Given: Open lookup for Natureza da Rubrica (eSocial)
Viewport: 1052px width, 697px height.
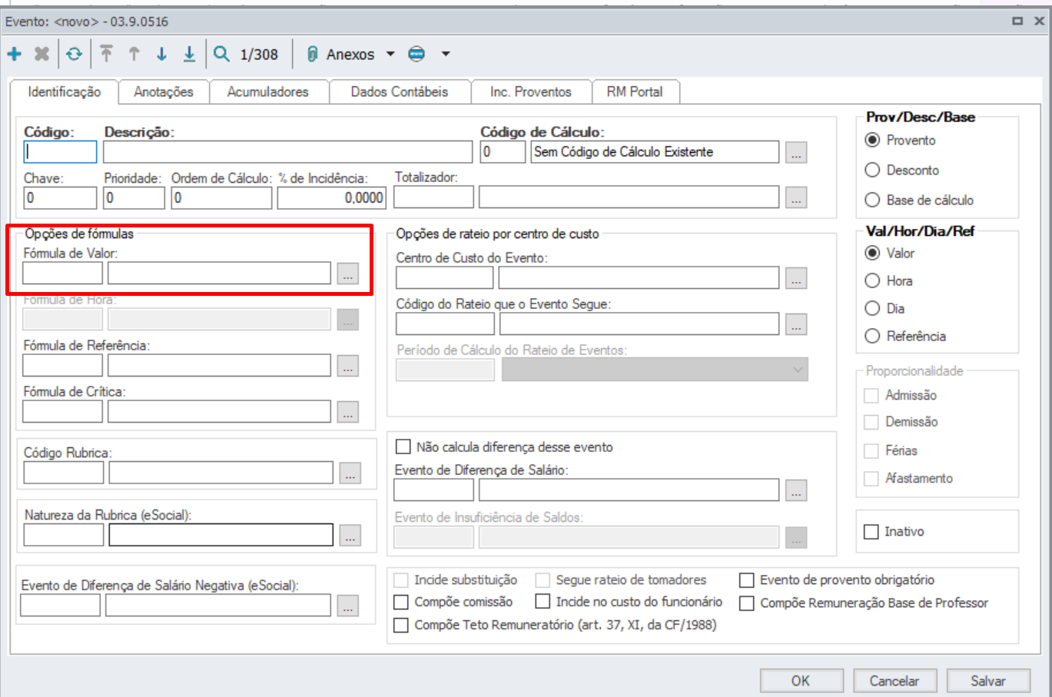Looking at the screenshot, I should click(350, 535).
